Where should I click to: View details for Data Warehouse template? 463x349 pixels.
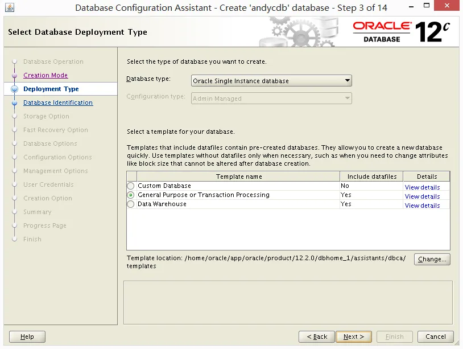(422, 206)
